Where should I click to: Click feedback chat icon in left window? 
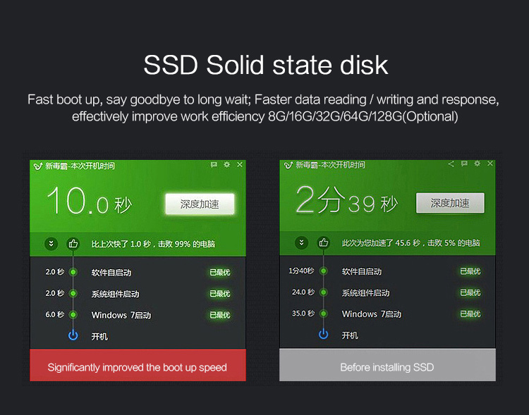(214, 164)
